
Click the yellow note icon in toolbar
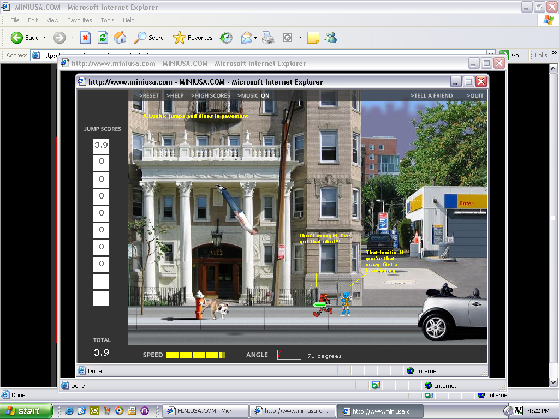click(313, 38)
